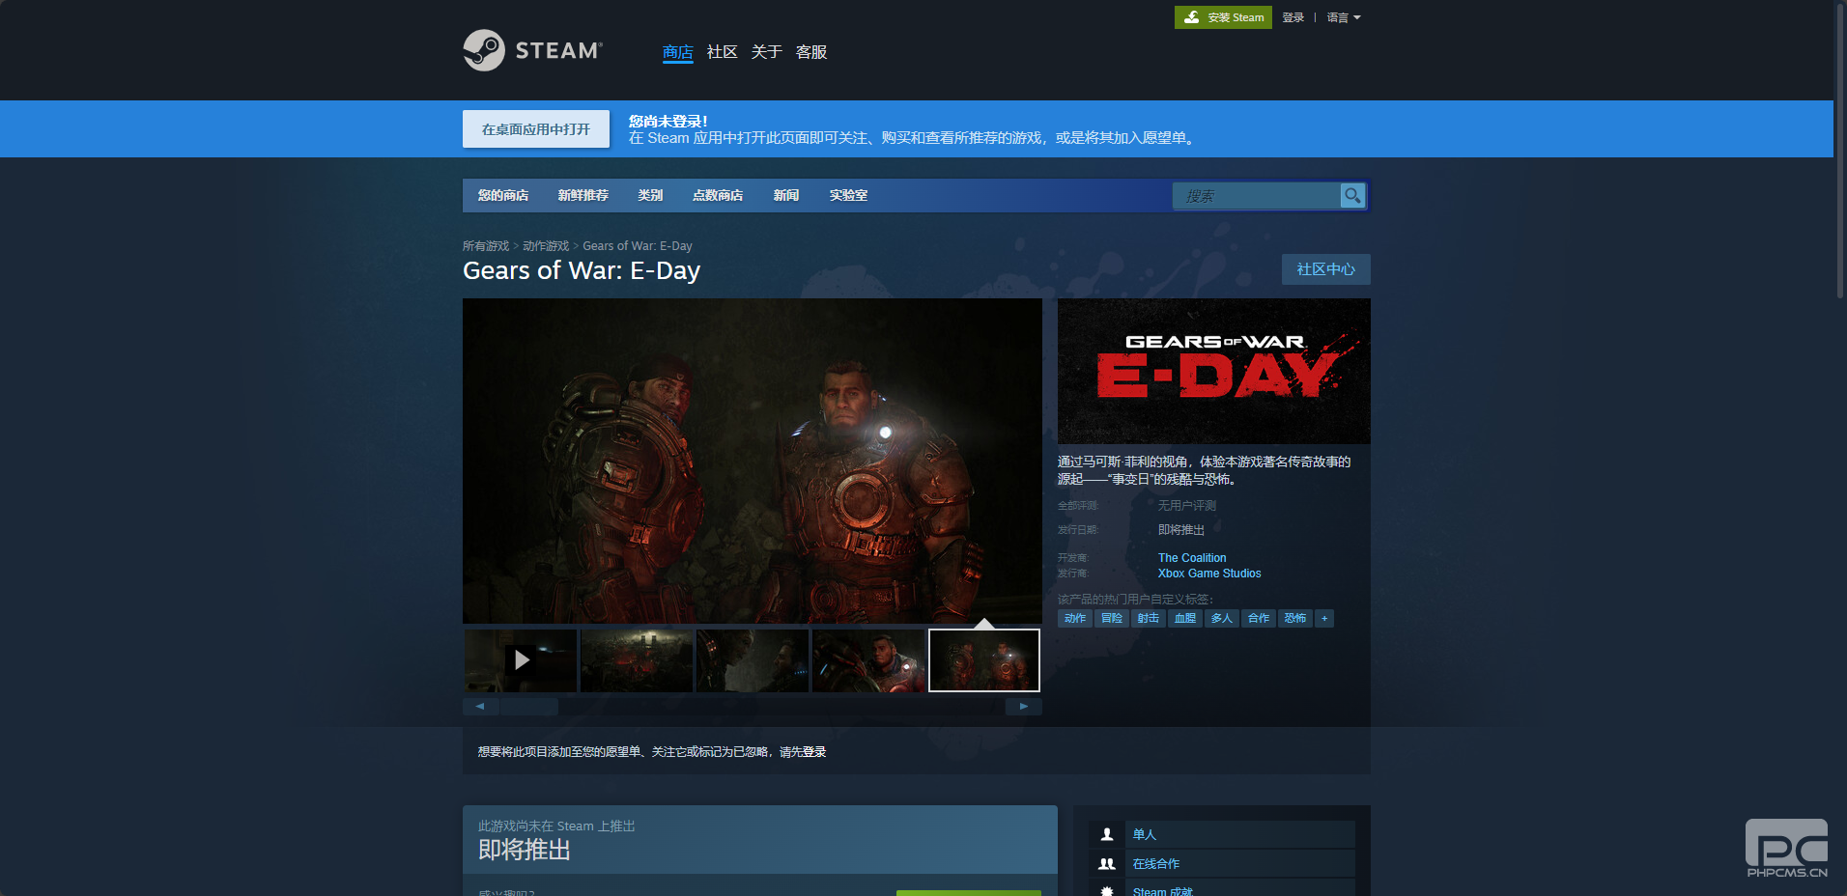
Task: Open the 新鲜推荐 tab
Action: tap(583, 195)
